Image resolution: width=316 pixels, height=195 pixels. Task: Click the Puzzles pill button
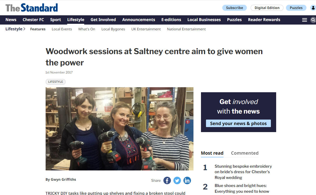pyautogui.click(x=296, y=8)
